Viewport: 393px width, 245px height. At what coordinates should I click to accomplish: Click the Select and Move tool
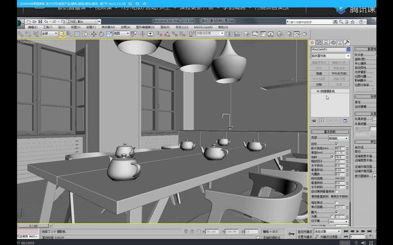(94, 34)
